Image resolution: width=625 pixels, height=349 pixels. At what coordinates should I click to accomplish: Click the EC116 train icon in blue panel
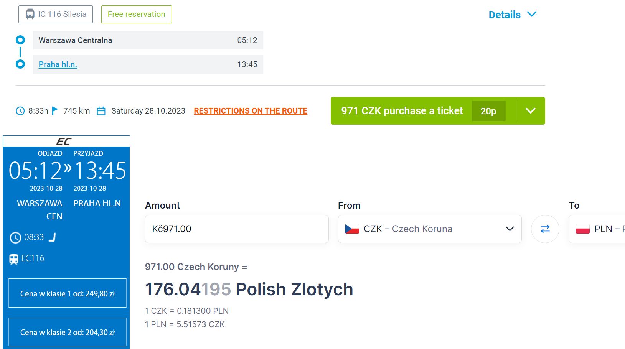pos(14,259)
